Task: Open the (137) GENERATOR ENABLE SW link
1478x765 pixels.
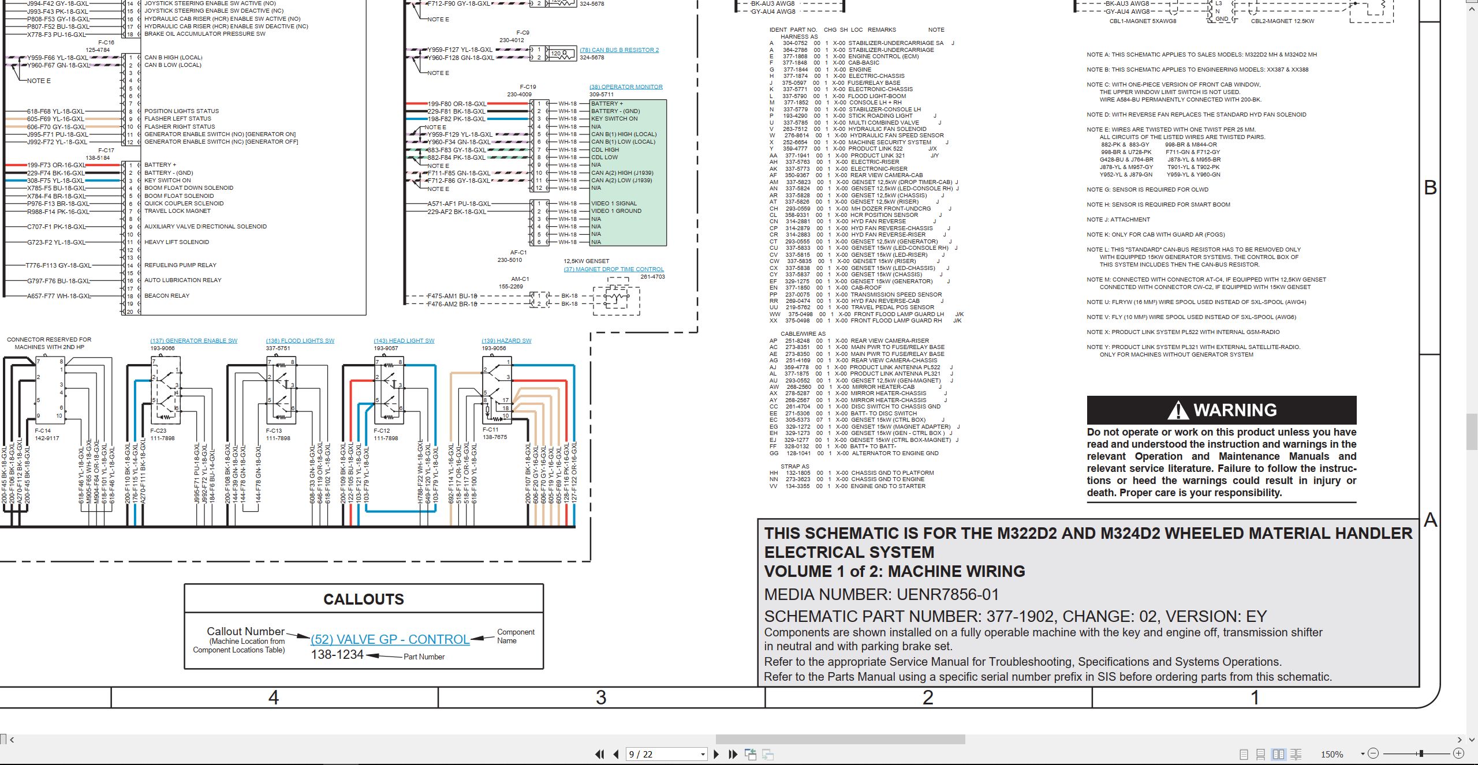Action: [x=194, y=340]
